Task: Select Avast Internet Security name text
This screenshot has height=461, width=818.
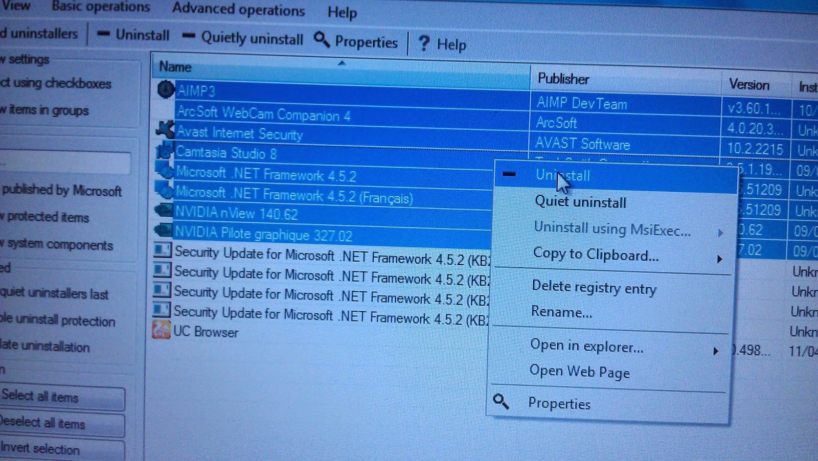Action: click(239, 133)
